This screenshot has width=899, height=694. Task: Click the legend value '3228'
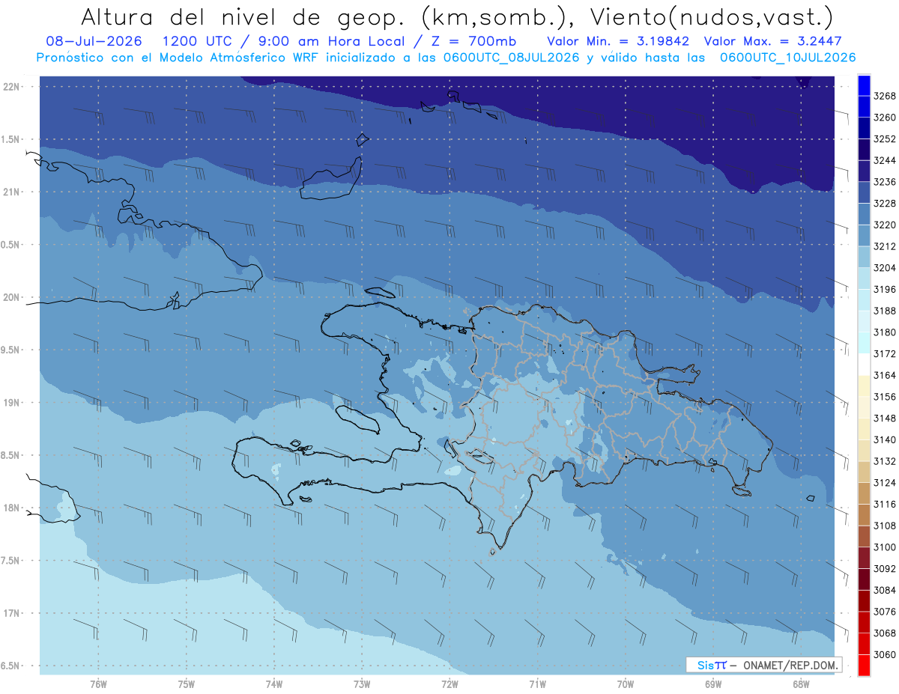[x=885, y=204]
